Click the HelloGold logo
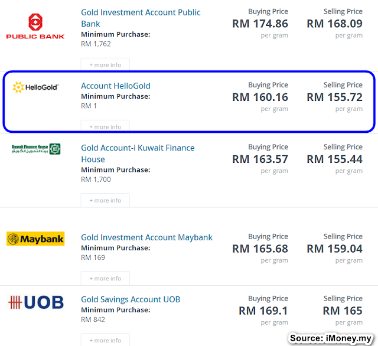 35,87
